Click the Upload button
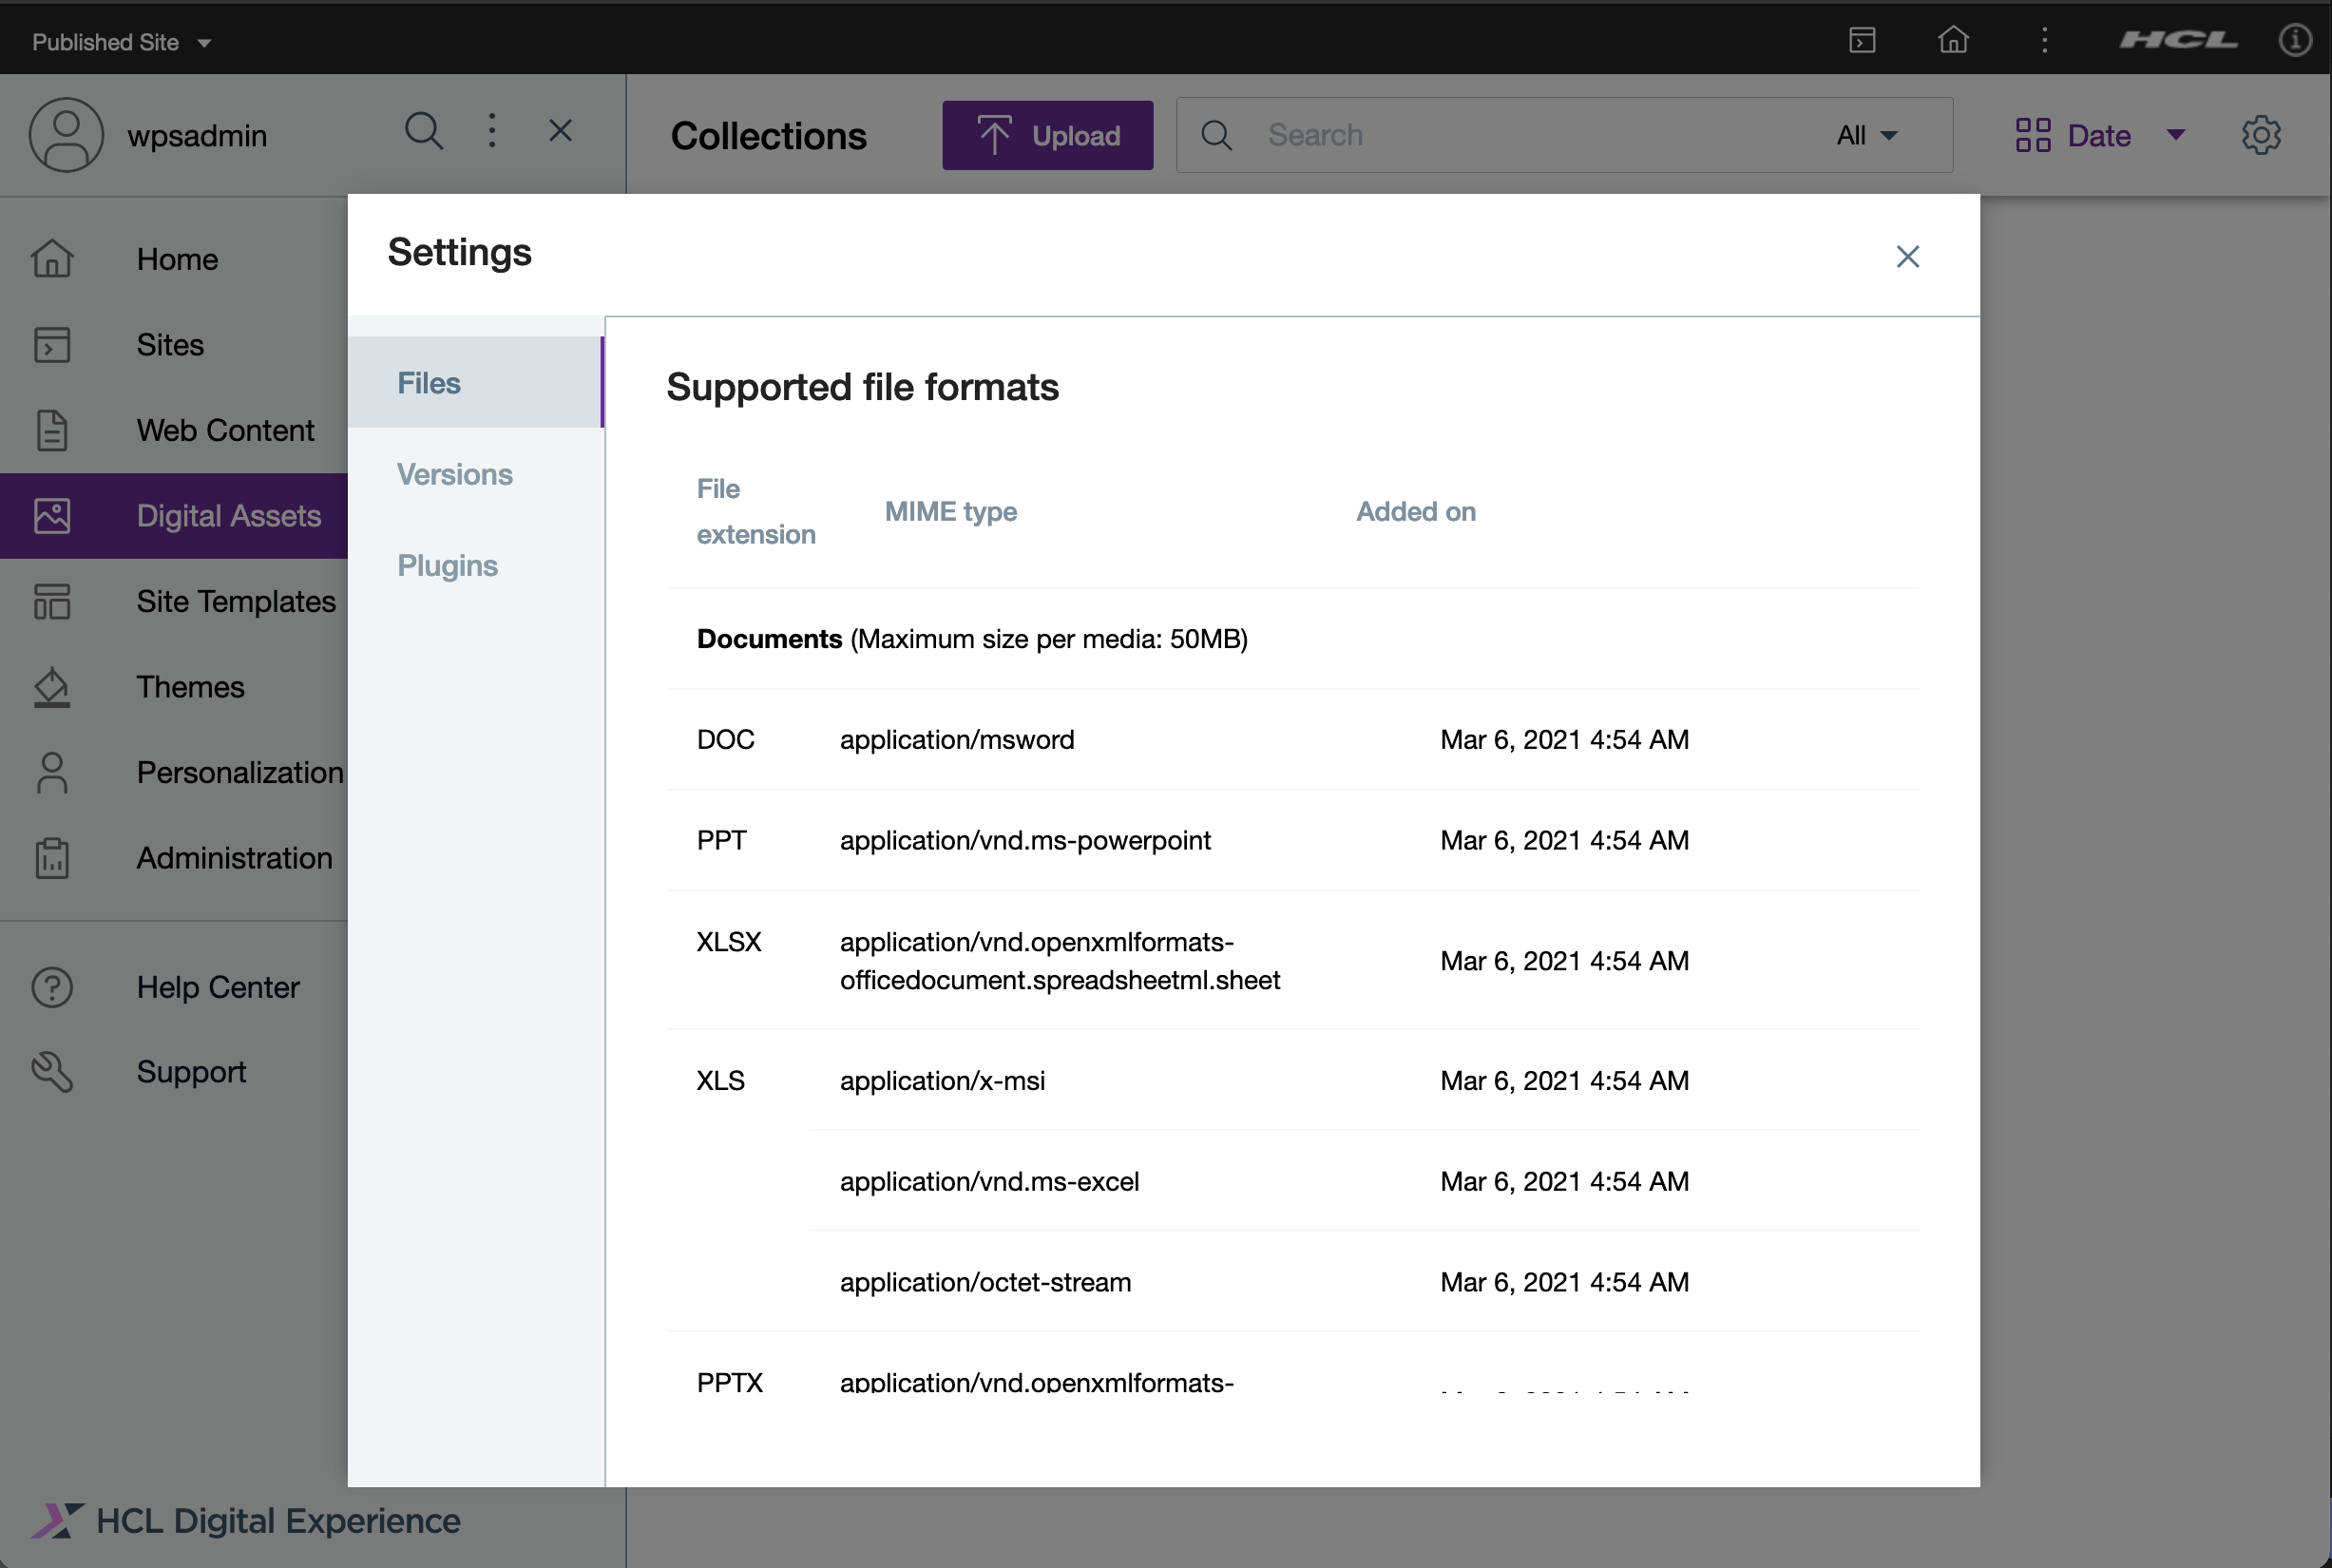 coord(1047,135)
